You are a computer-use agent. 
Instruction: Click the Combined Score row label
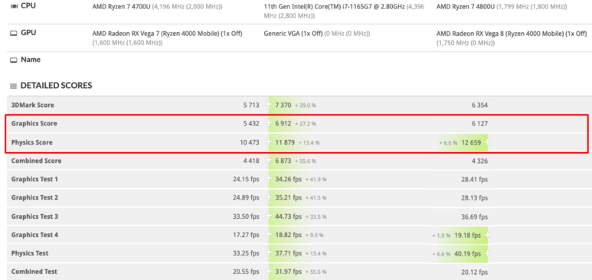36,161
